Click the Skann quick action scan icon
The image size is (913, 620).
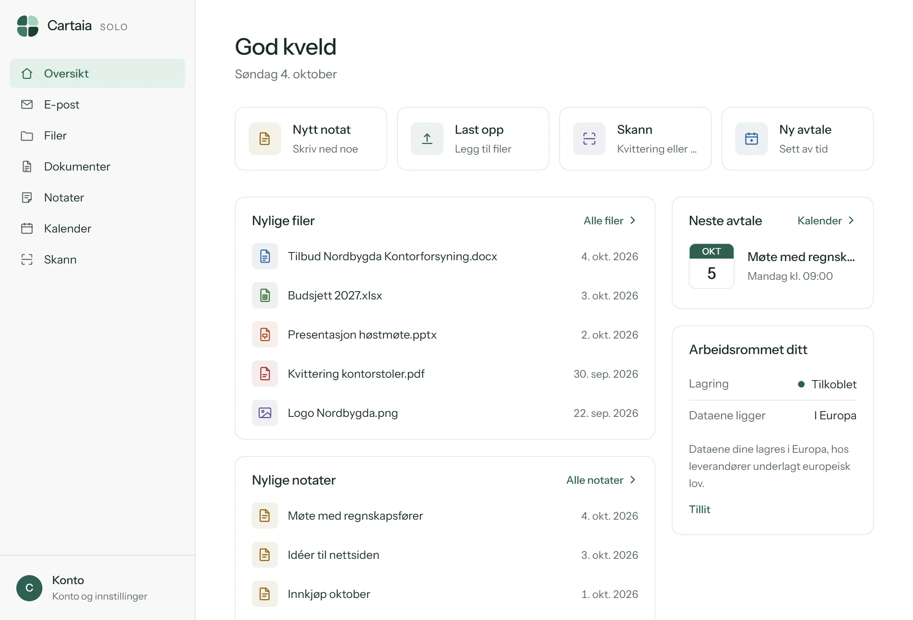[589, 139]
